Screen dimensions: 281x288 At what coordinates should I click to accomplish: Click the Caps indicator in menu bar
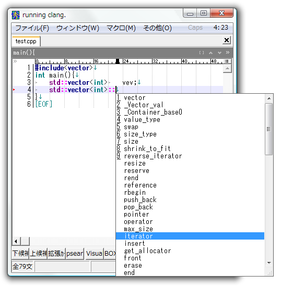[x=195, y=28]
